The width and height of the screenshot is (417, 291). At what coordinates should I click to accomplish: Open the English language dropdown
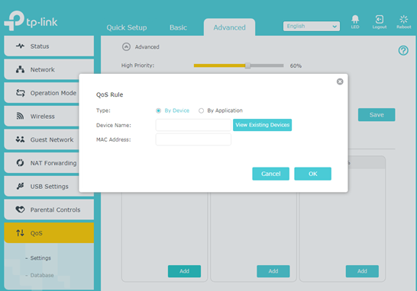point(312,26)
